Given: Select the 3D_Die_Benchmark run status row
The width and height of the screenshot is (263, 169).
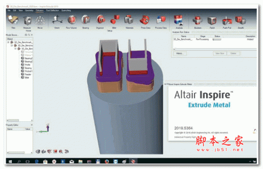Looking at the screenshot, I should coord(215,39).
